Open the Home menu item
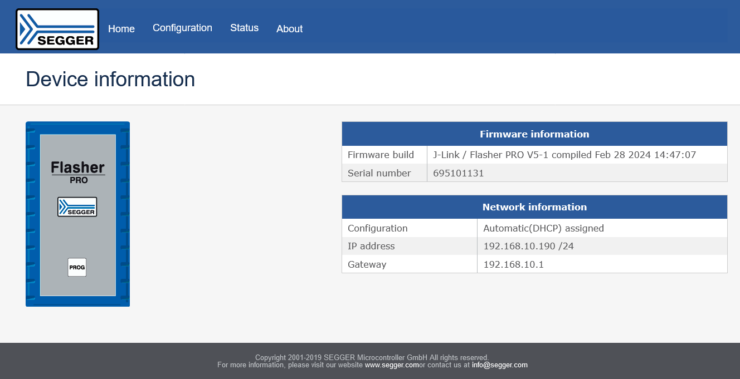740x379 pixels. pyautogui.click(x=121, y=29)
